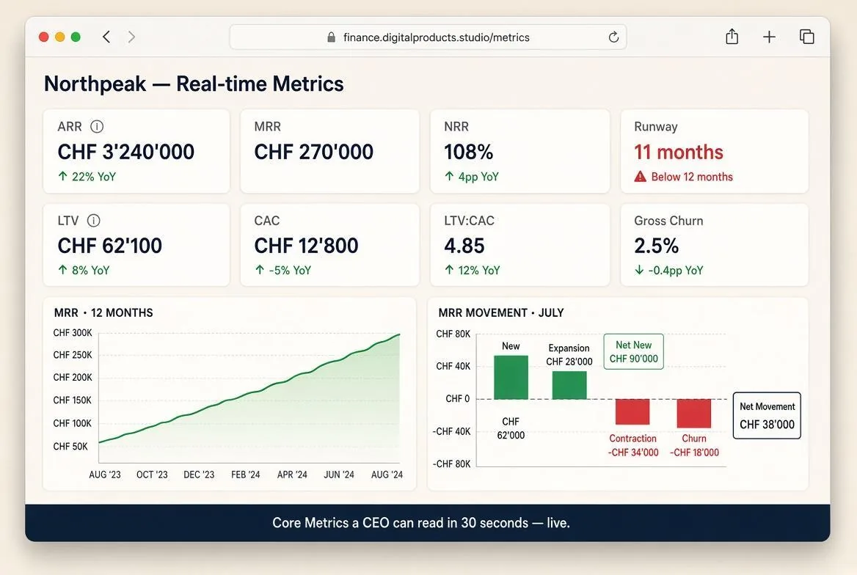Click the green New bar in MRR movement
The image size is (857, 575).
[x=511, y=377]
